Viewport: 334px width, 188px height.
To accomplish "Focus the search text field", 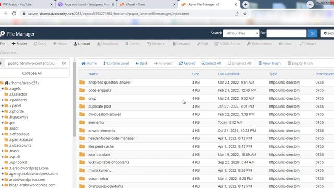I will click(x=287, y=33).
